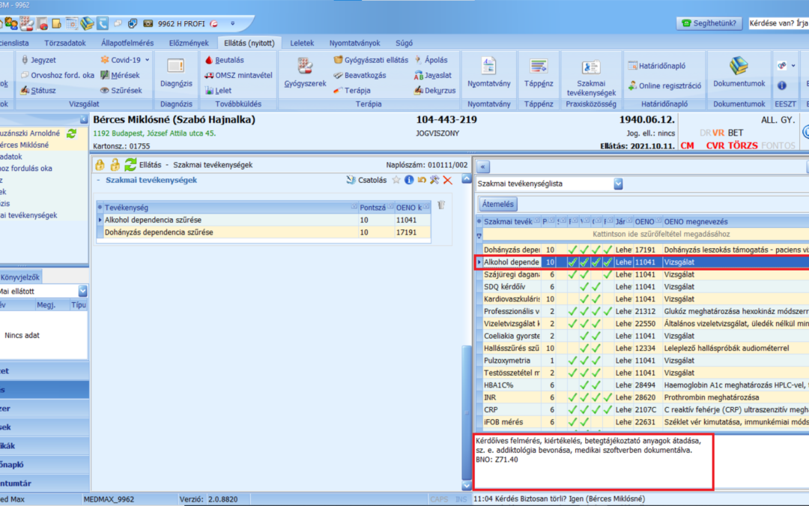Click the green refresh icon next to Ellátás
This screenshot has height=506, width=809.
pos(130,164)
